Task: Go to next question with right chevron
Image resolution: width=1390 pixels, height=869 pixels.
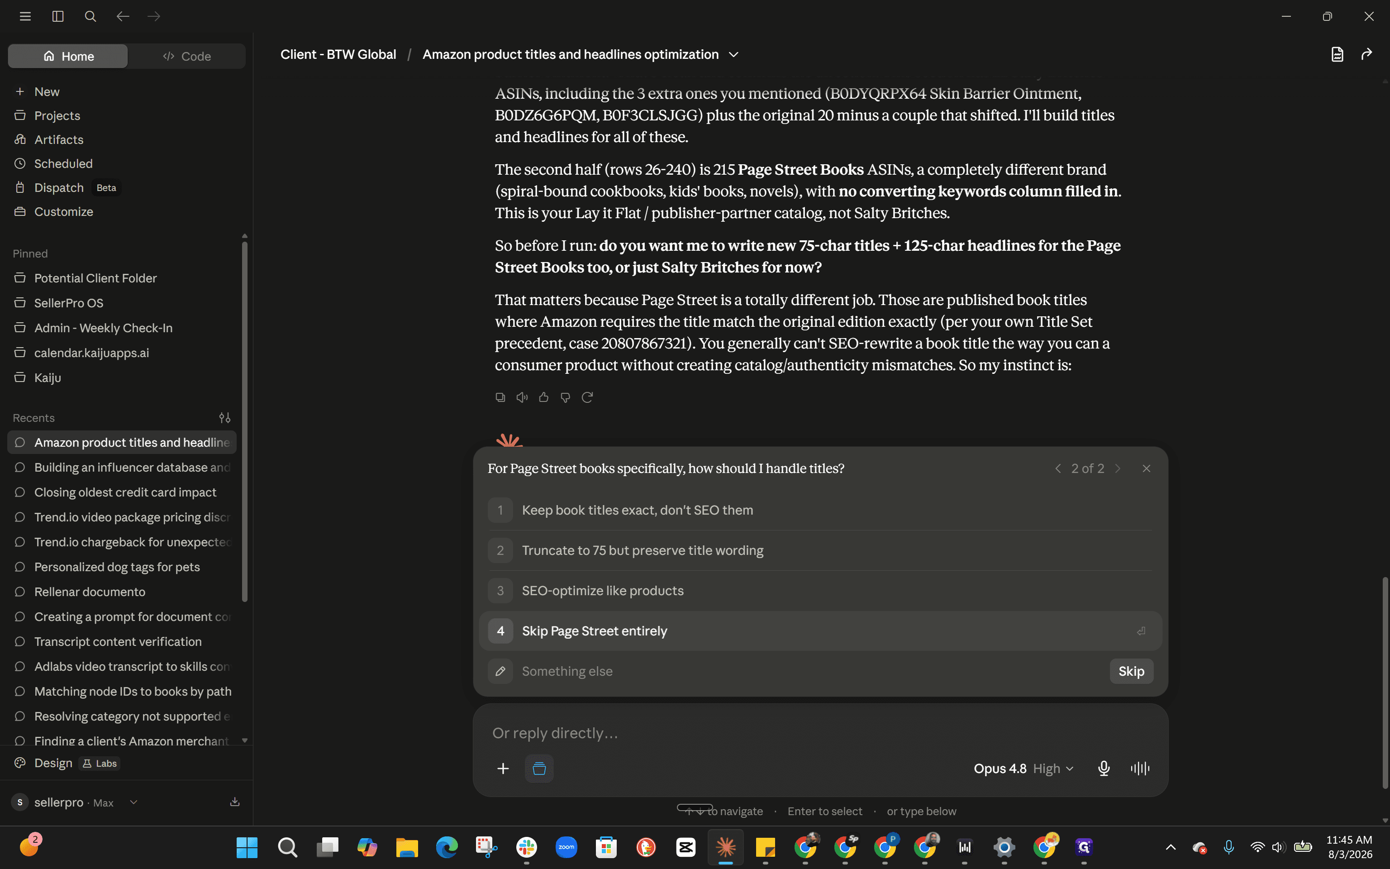Action: 1118,468
